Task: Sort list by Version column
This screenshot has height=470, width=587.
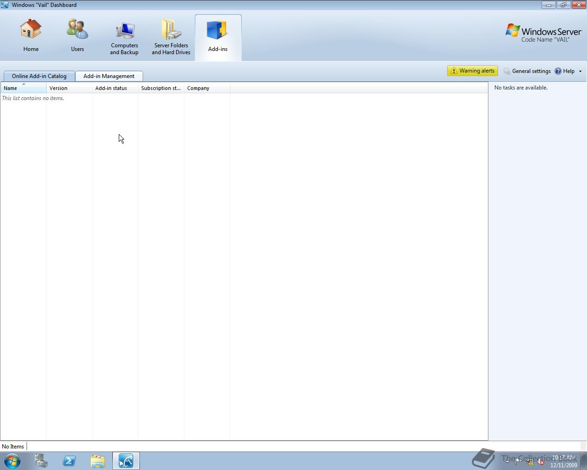Action: pyautogui.click(x=69, y=88)
